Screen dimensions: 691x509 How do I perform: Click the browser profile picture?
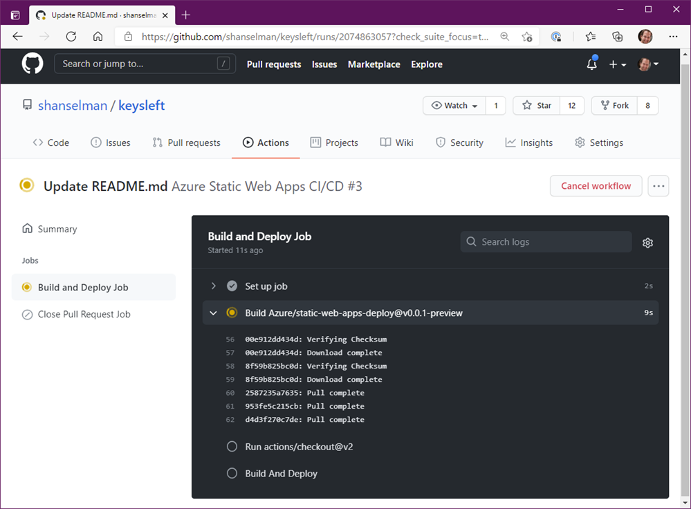(645, 37)
